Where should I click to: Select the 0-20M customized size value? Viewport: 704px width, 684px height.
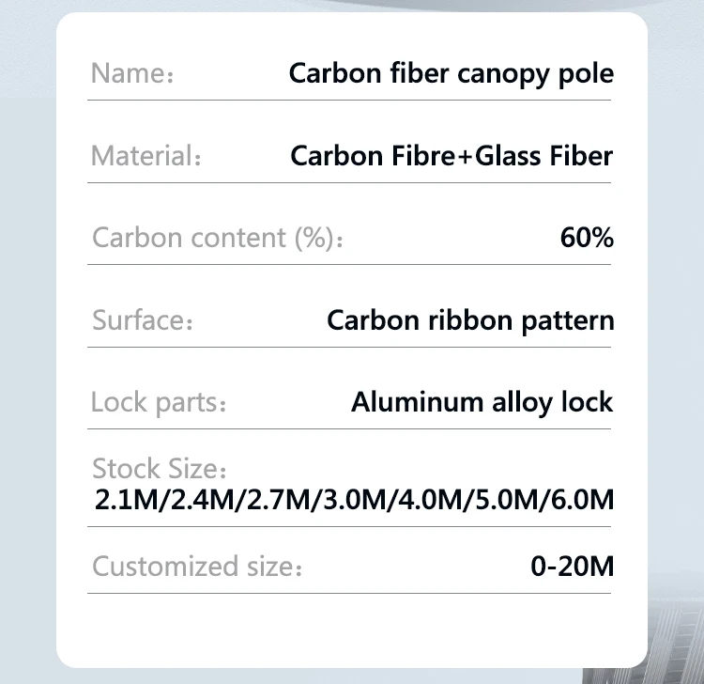572,567
